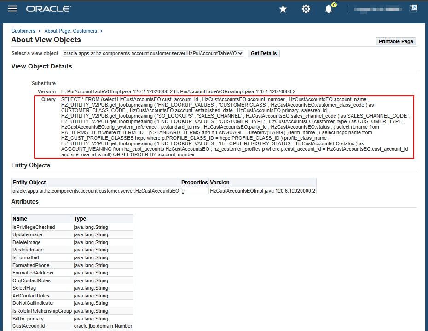Select the SelectFlag attribute name

point(24,288)
